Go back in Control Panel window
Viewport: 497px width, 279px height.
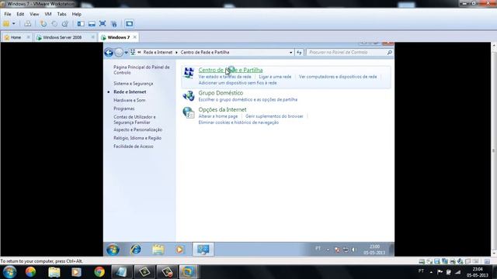(x=109, y=53)
